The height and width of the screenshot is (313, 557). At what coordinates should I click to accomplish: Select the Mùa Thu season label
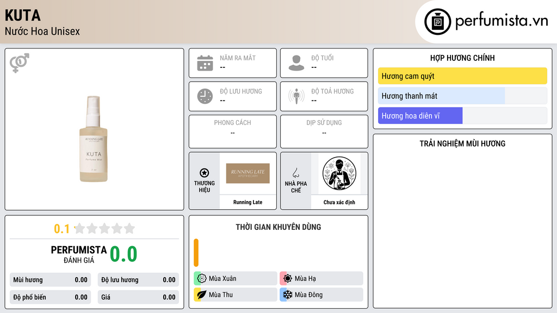pos(221,295)
